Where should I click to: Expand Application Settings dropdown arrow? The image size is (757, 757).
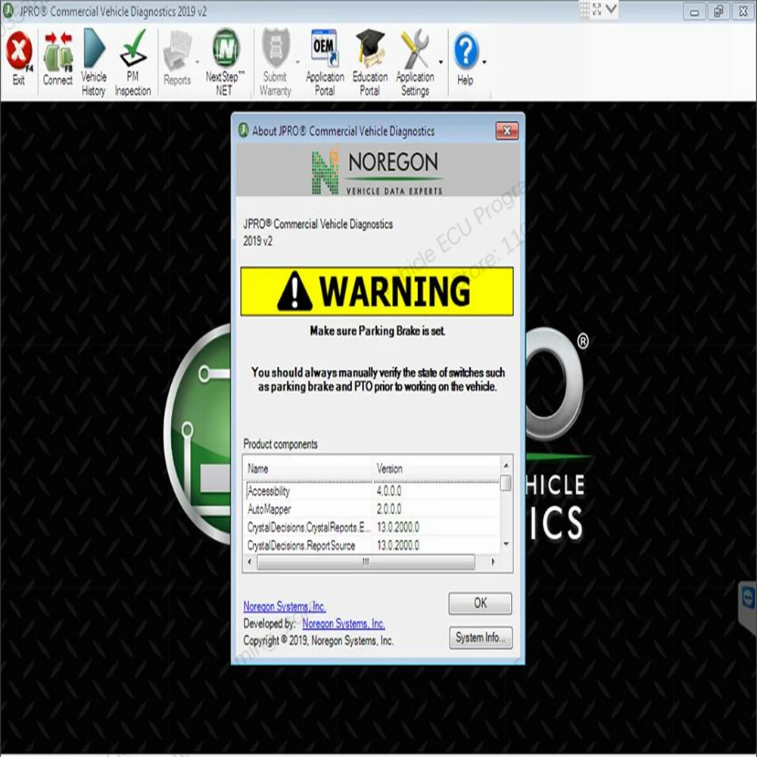[441, 62]
